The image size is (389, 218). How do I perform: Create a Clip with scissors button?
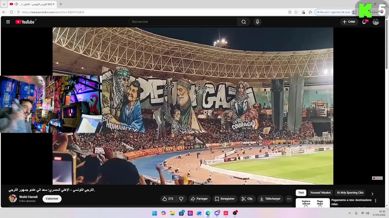(x=247, y=199)
